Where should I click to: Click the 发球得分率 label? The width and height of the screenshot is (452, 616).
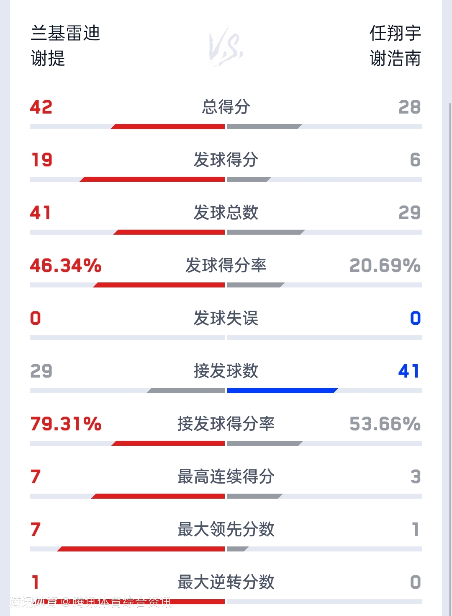pos(226,265)
